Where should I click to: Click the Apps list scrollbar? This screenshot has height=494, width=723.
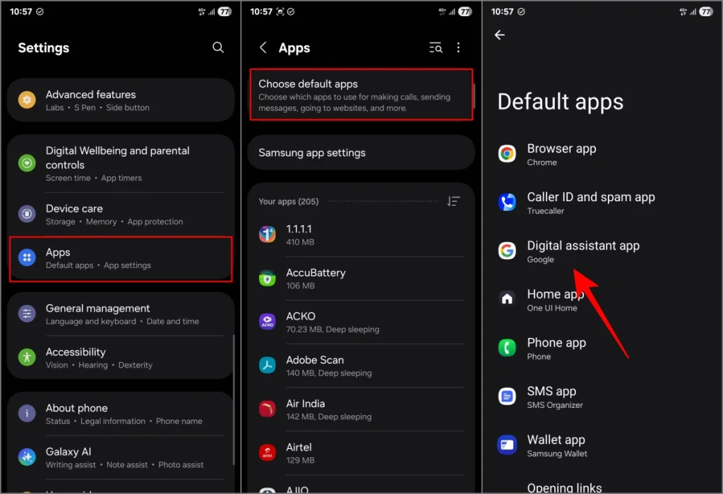tap(474, 96)
